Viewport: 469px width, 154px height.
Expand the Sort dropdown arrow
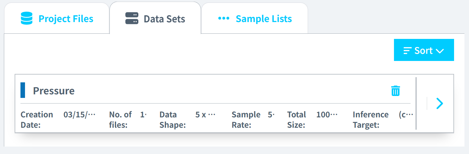[x=440, y=51]
